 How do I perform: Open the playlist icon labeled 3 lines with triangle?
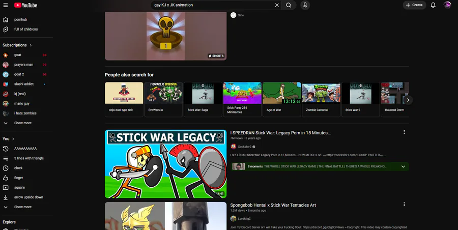[x=6, y=158]
